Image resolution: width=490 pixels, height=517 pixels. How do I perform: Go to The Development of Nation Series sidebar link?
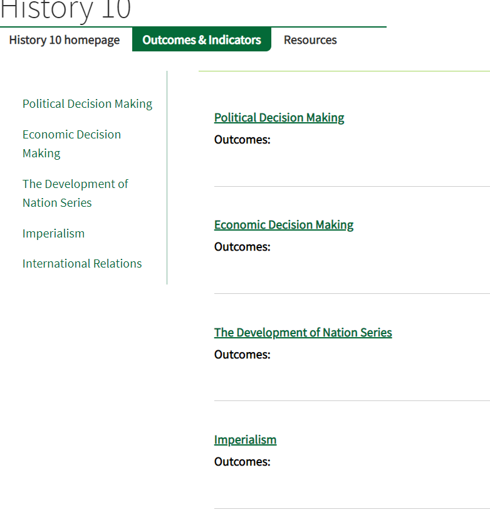(75, 193)
